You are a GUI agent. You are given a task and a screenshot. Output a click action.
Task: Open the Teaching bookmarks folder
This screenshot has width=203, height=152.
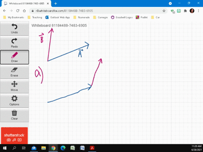pos(35,17)
